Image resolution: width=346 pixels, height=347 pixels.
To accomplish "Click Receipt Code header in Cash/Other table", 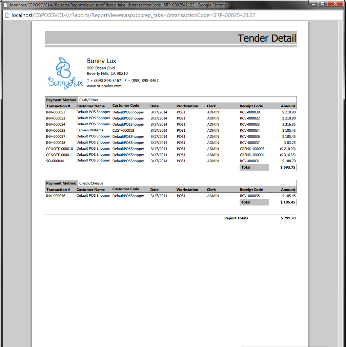I will coord(251,106).
